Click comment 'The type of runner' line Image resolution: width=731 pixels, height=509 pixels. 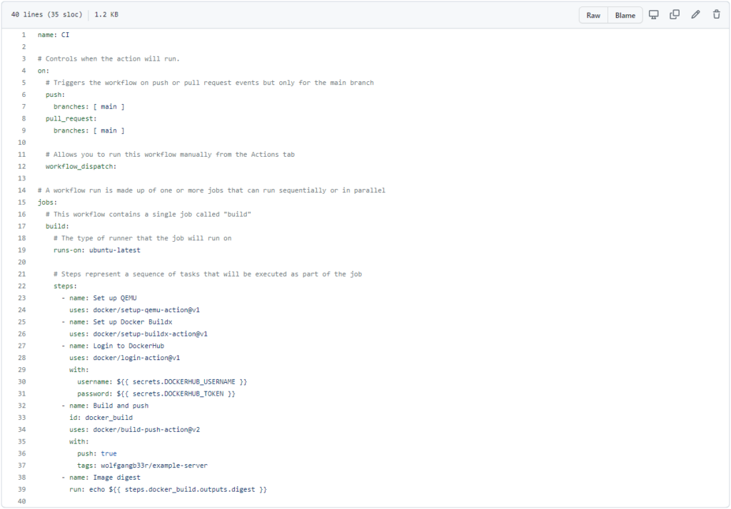click(x=142, y=238)
